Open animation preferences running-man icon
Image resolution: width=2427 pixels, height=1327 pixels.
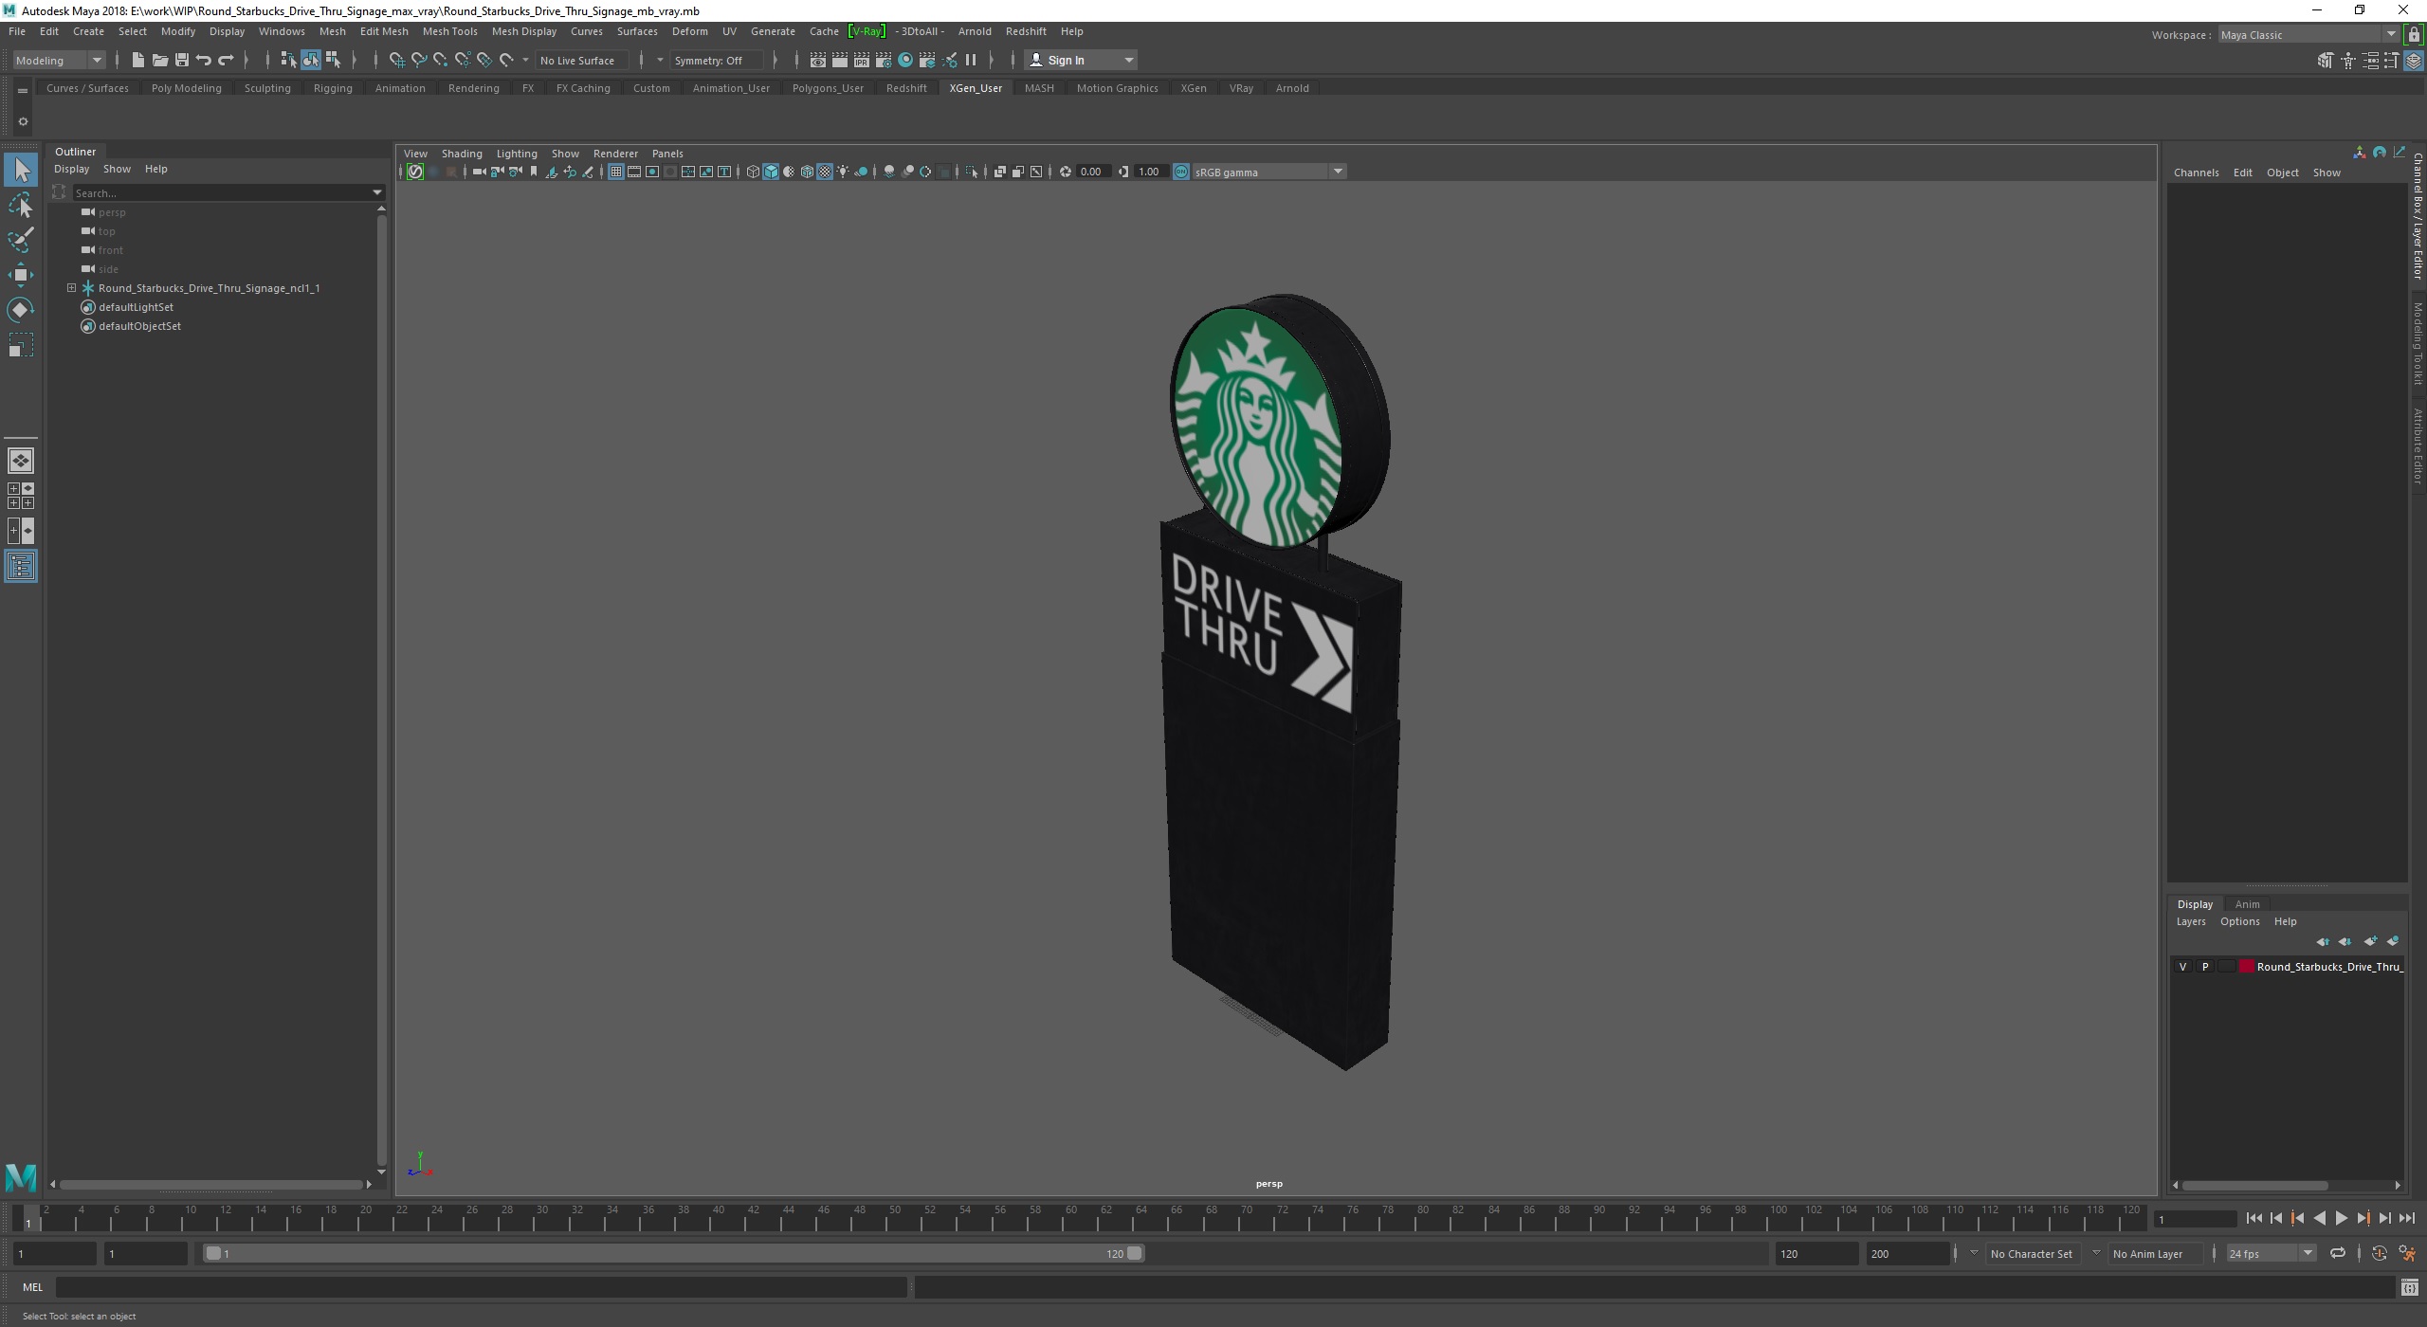pyautogui.click(x=2407, y=1253)
